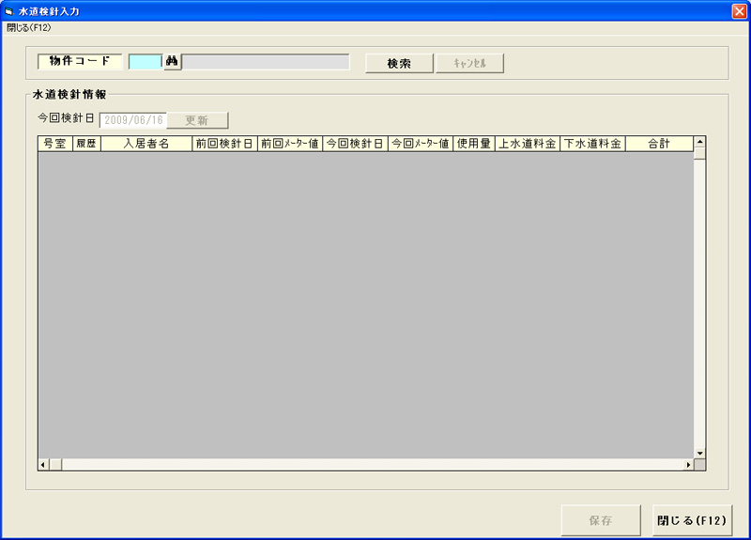
Task: Click the binoculars property lookup icon
Action: (x=173, y=62)
